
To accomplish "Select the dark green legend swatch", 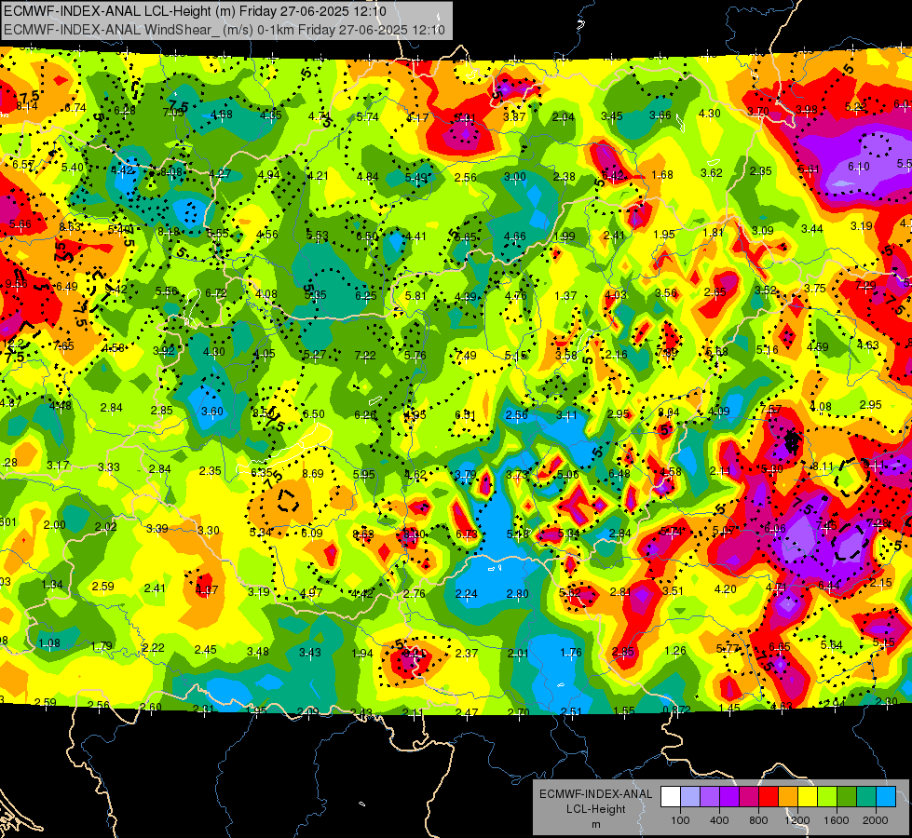I will tap(846, 797).
